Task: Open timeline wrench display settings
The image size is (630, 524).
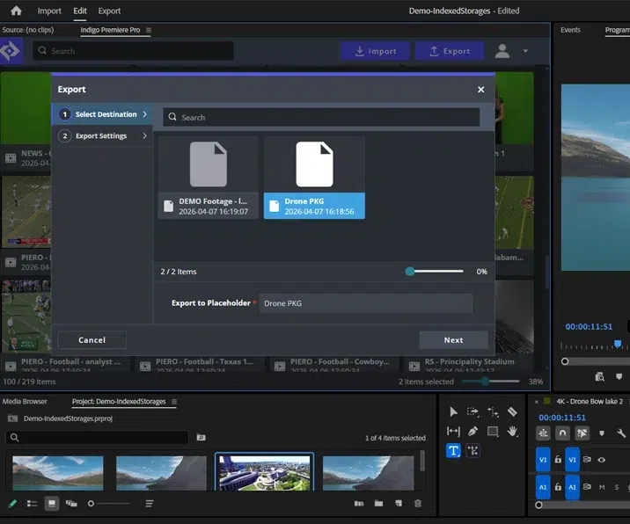Action: coord(623,433)
